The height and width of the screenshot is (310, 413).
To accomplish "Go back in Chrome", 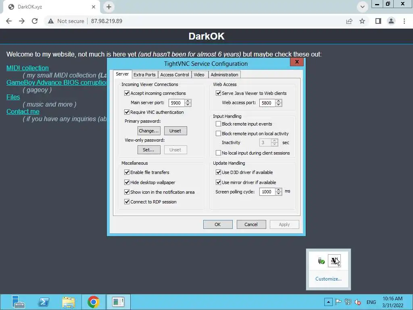I will pos(9,21).
